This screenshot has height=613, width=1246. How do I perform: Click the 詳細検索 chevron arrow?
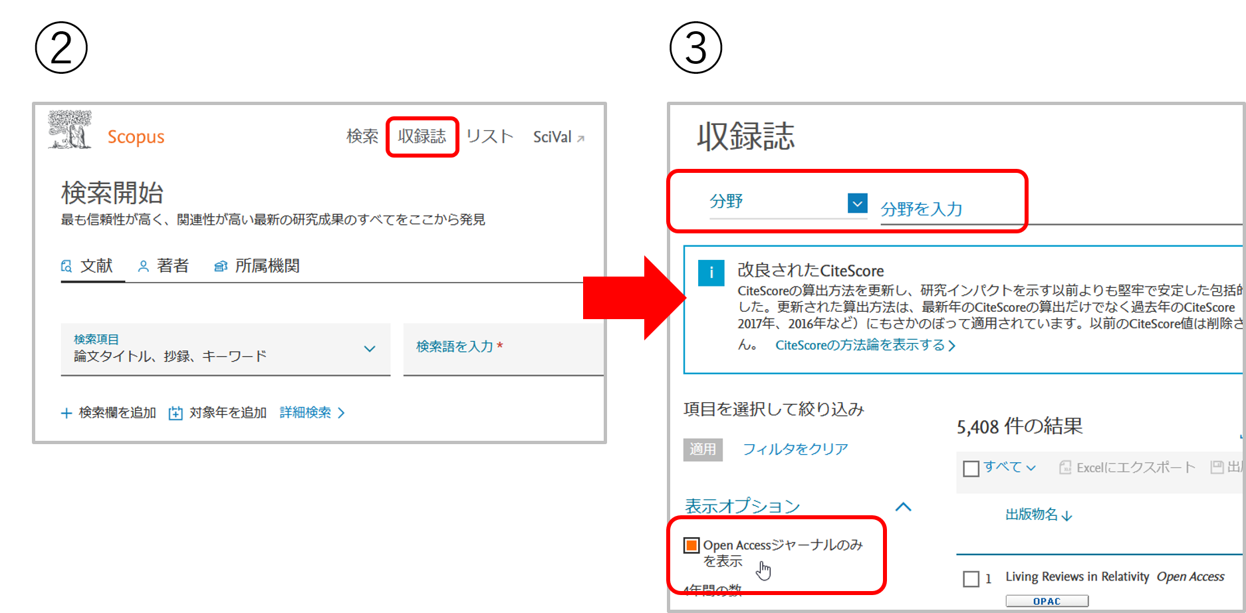(341, 413)
